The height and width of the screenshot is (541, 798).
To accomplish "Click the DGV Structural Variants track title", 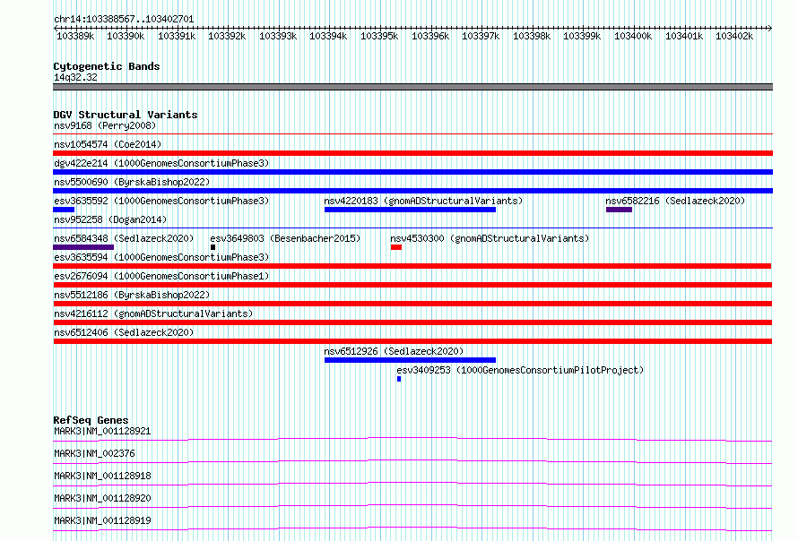I will pyautogui.click(x=126, y=115).
